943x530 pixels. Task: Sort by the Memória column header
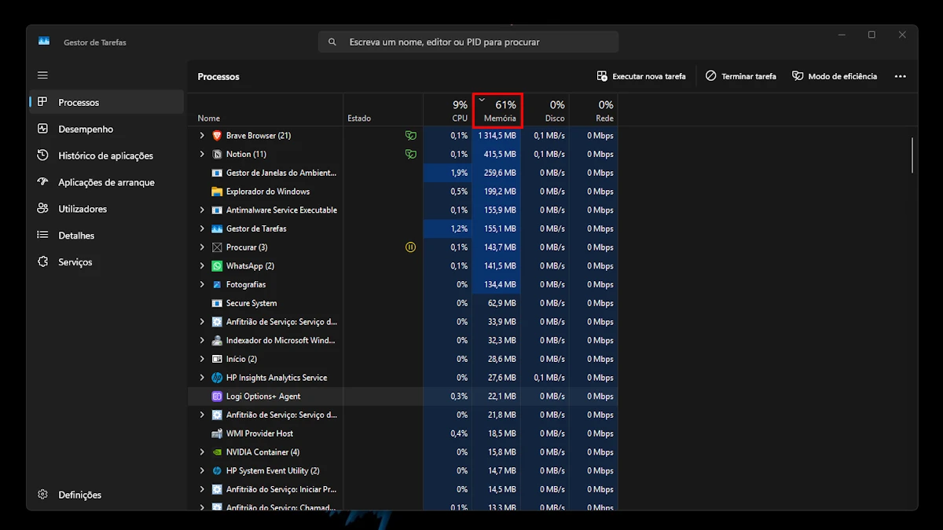(x=500, y=111)
